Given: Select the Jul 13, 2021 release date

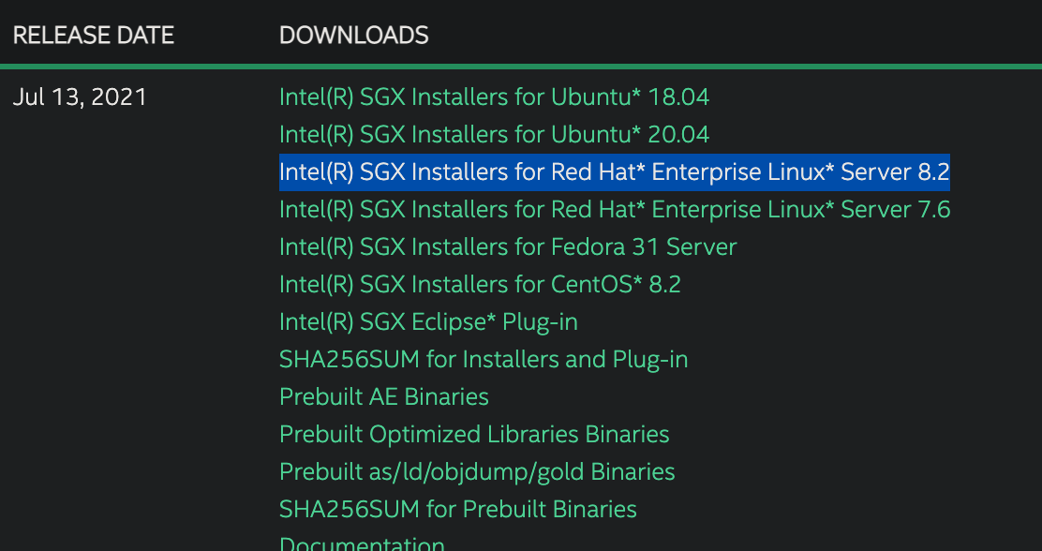Looking at the screenshot, I should pos(81,97).
